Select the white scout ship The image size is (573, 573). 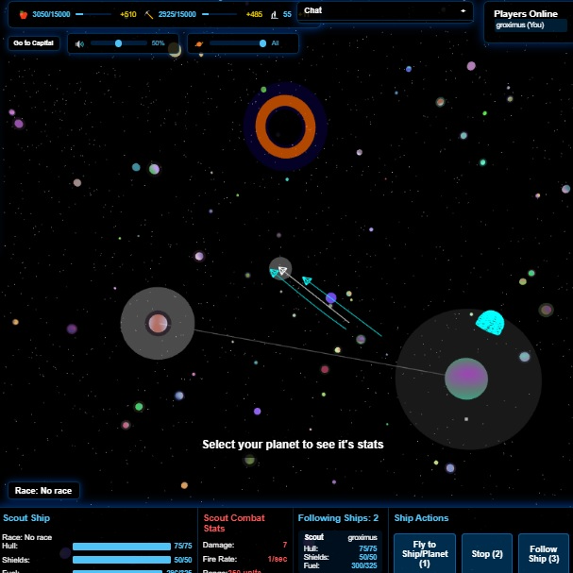[x=281, y=270]
